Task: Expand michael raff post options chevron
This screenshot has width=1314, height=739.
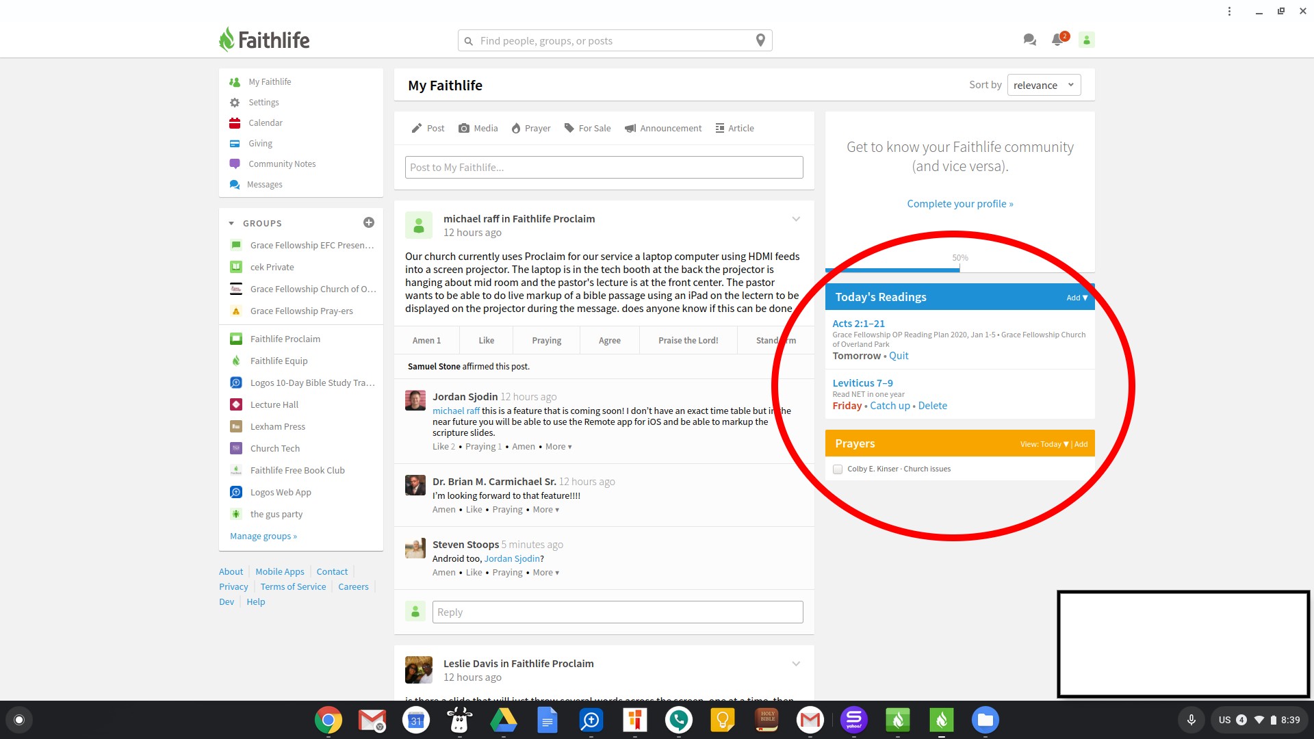Action: pyautogui.click(x=796, y=219)
